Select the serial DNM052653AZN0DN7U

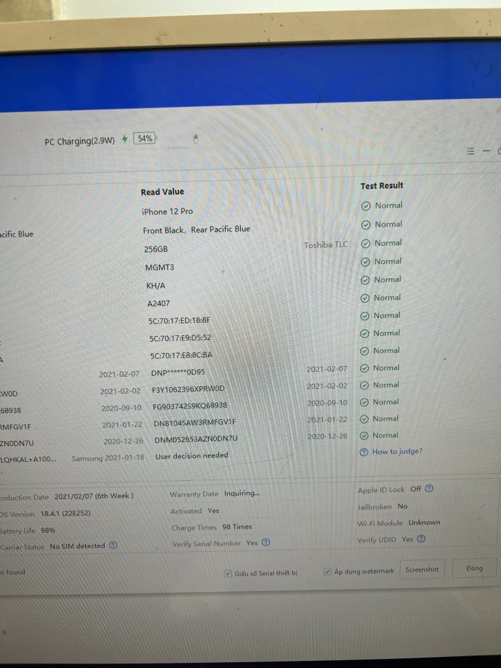point(196,439)
